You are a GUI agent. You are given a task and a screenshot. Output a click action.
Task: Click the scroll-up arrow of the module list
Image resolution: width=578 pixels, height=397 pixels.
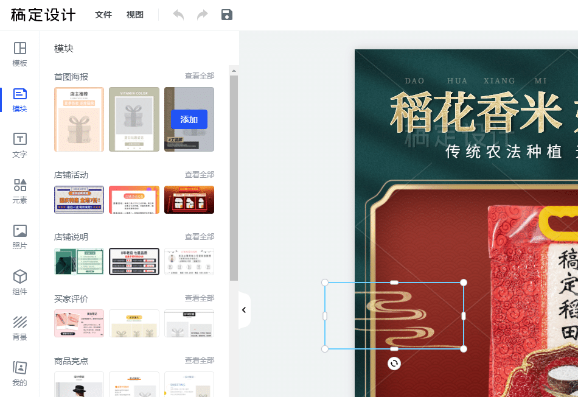tap(234, 71)
